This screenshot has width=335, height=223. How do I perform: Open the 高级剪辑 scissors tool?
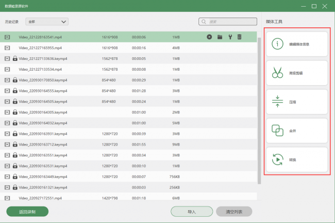[297, 73]
